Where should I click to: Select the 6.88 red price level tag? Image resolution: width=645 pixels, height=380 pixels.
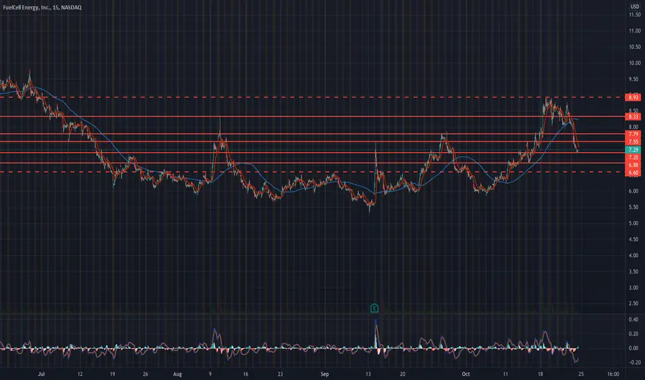633,165
